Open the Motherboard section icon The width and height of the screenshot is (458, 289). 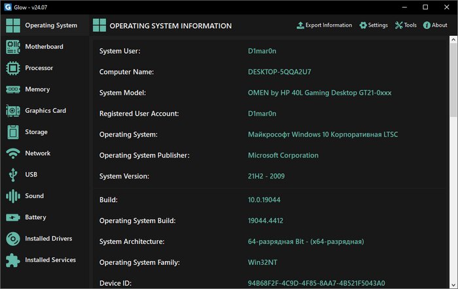click(x=13, y=46)
